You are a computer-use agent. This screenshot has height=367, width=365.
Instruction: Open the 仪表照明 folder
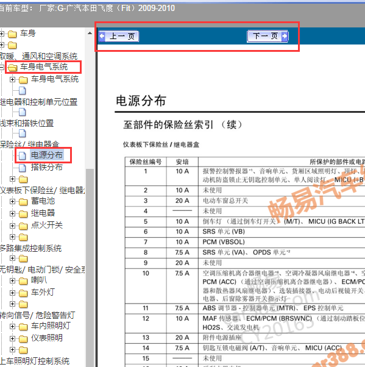[x=47, y=338]
